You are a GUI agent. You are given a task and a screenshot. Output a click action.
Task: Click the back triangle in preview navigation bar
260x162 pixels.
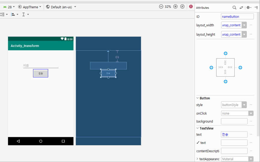coord(18,141)
